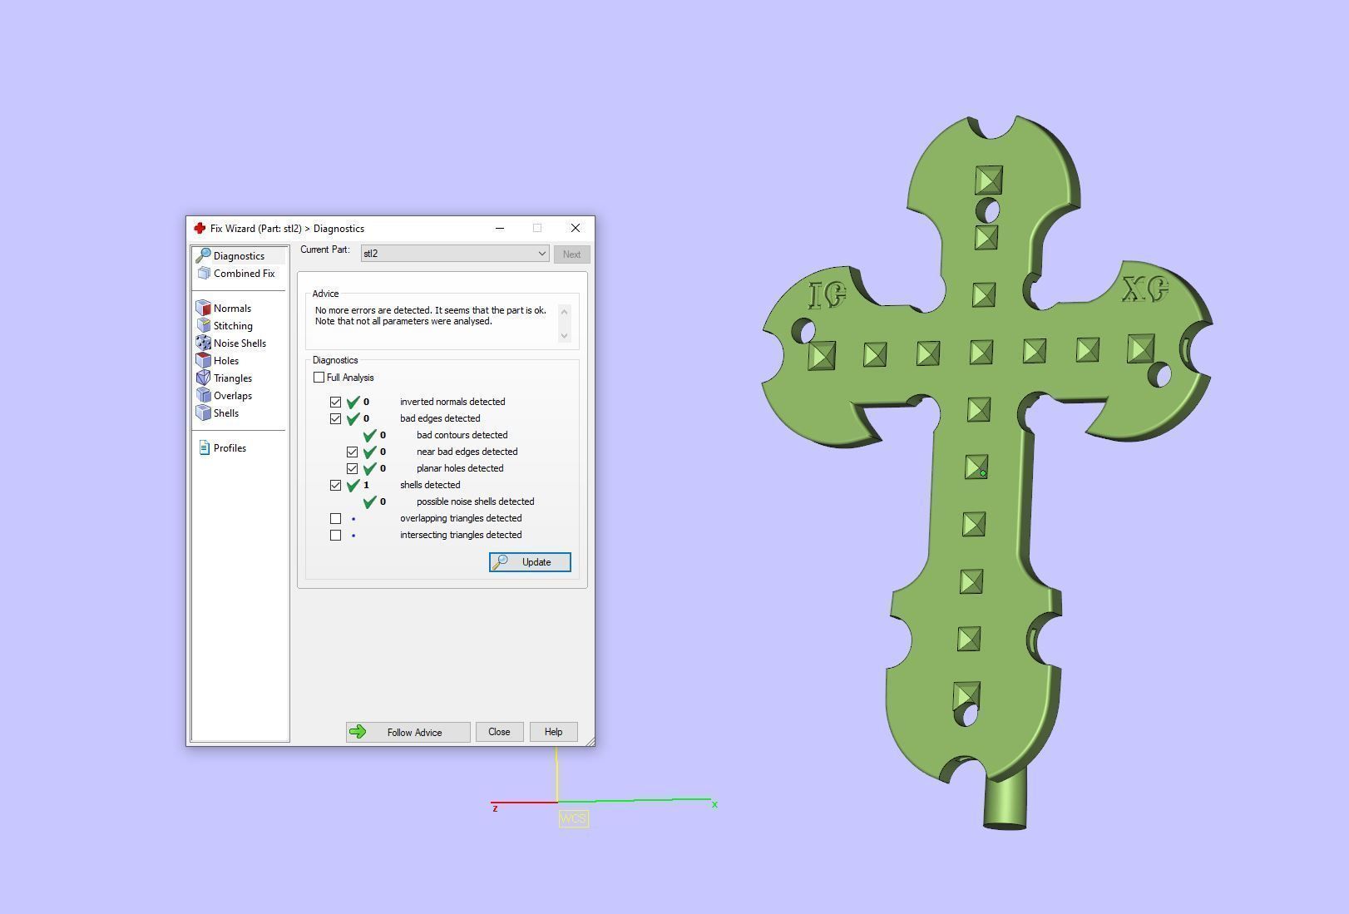Screen dimensions: 1349x914
Task: Open the Noise Shells fix icon
Action: pyautogui.click(x=203, y=343)
